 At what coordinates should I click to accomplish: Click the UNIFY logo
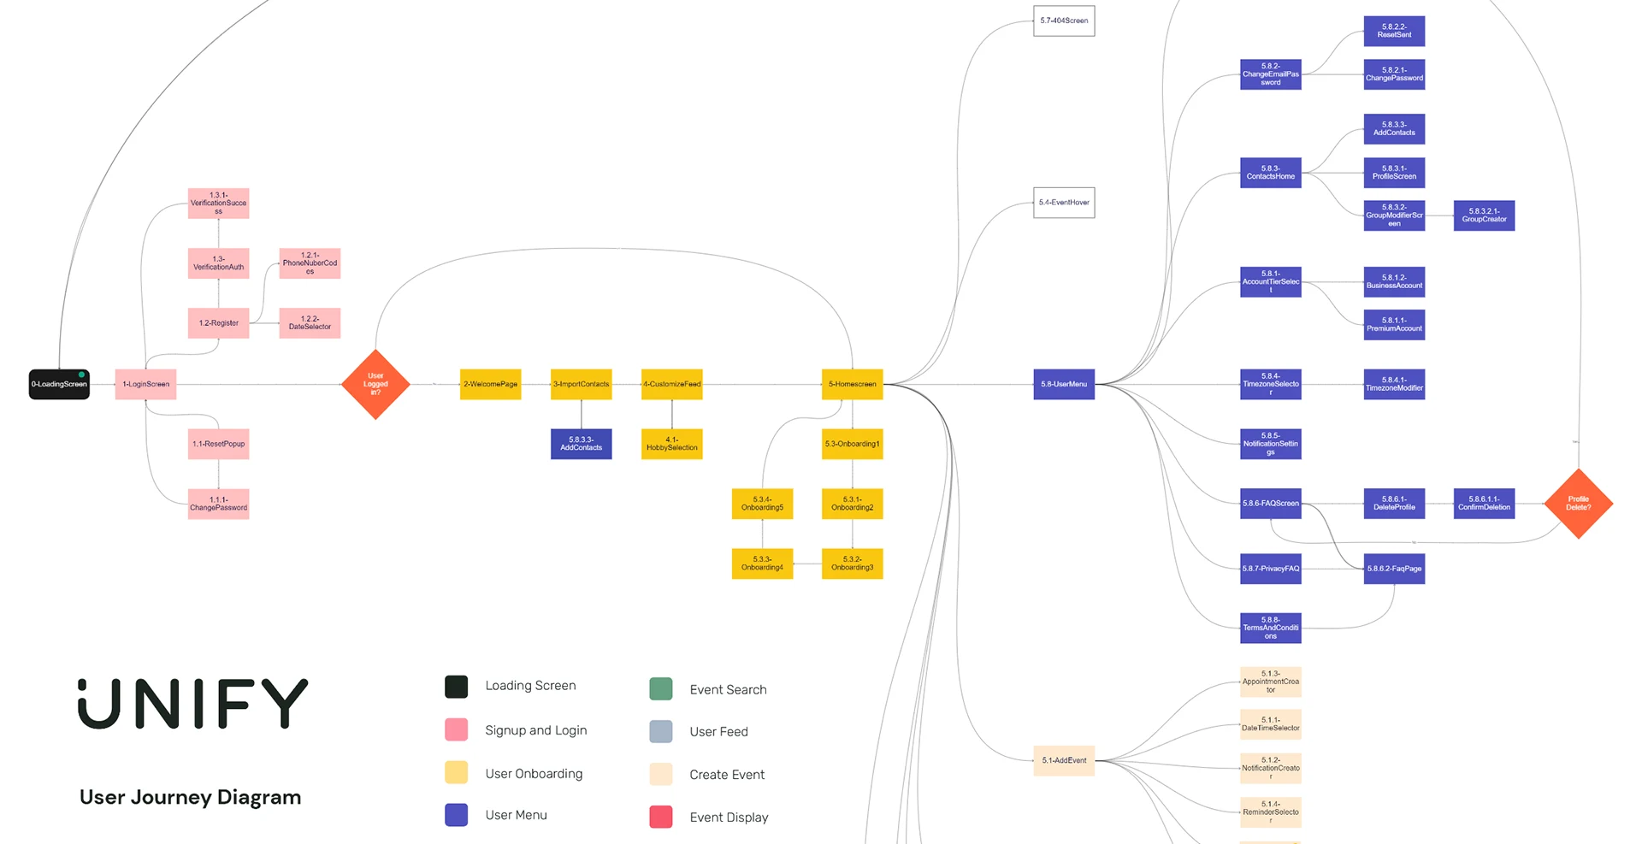click(192, 704)
